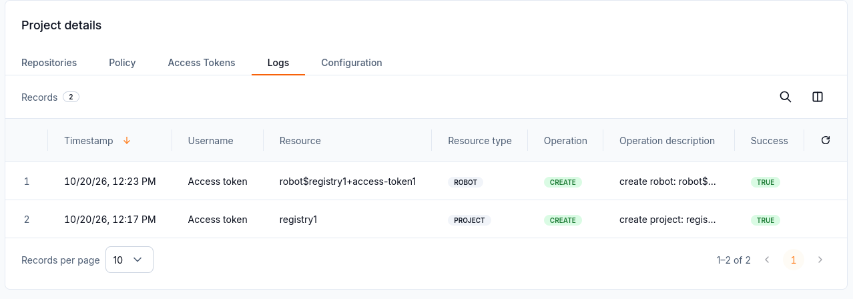Screen dimensions: 853x299
Task: Click Access token username in row 1
Action: 218,182
